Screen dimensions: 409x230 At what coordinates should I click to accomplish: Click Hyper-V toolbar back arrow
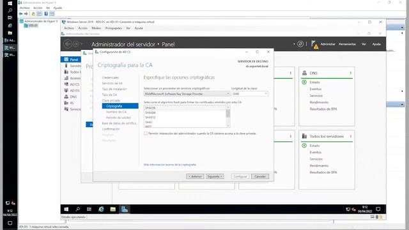point(20,13)
